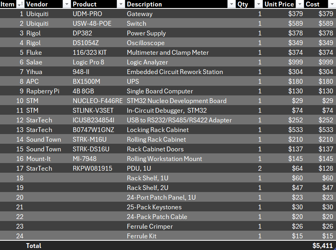Select the $999 unit price cell
336x250 pixels.
point(284,62)
